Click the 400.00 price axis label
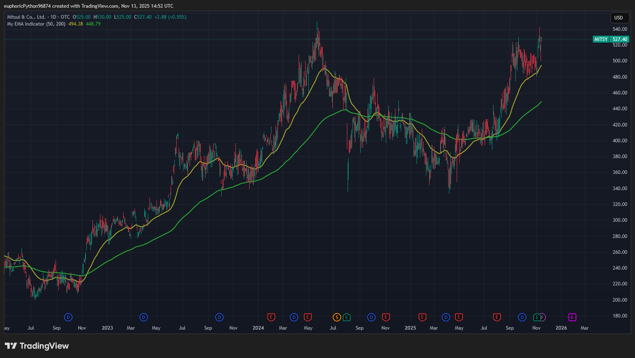Screen dimensions: 635x358 click(620, 141)
